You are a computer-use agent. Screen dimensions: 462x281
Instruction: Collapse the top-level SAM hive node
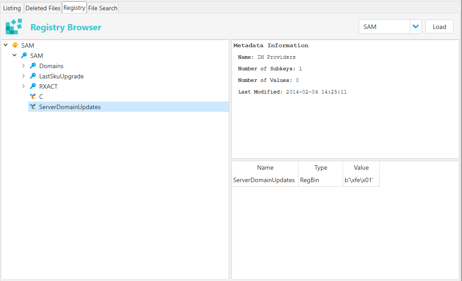[5, 45]
